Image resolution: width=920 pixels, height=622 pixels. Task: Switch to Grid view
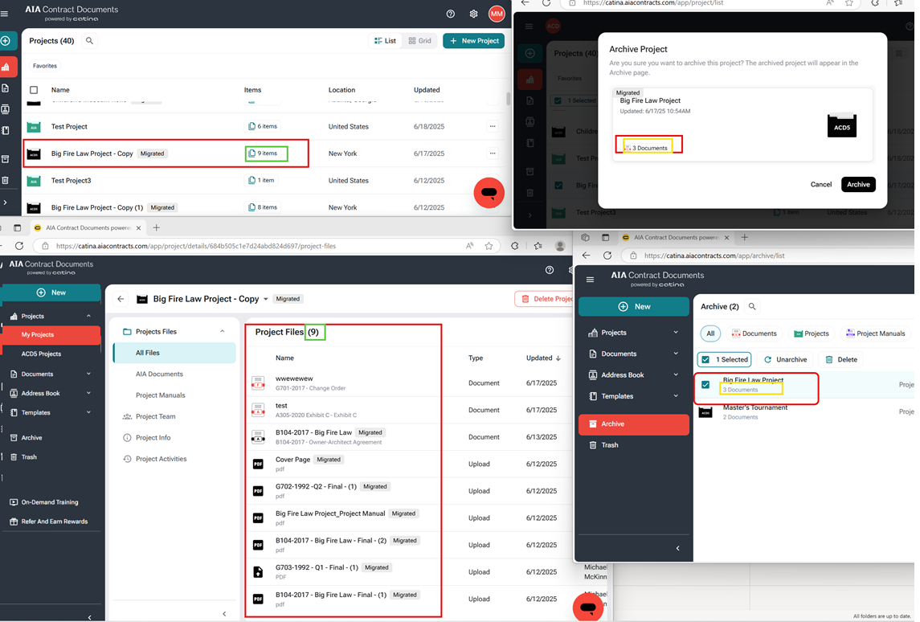(x=420, y=41)
